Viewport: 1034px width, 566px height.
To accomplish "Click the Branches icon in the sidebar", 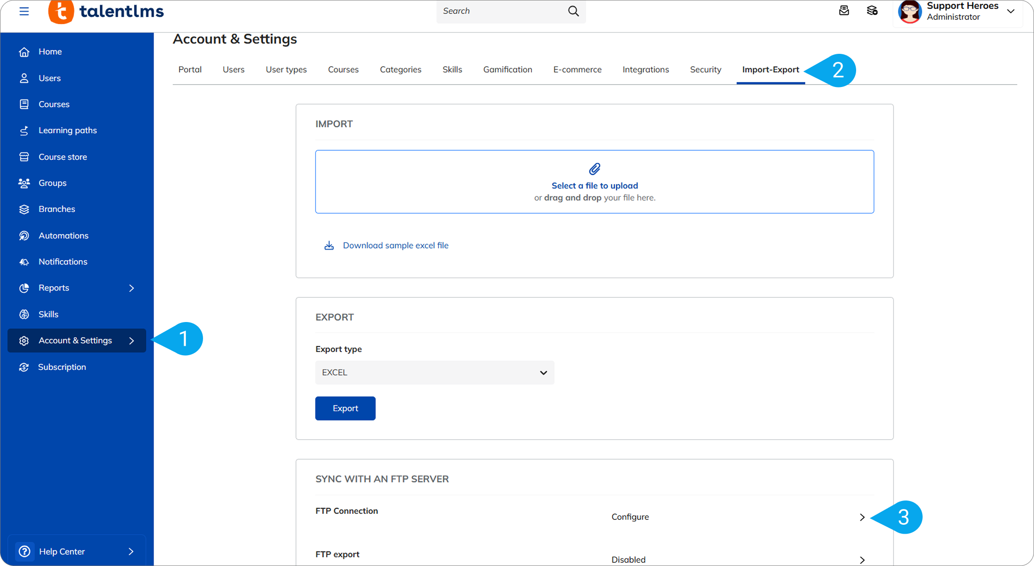I will (x=24, y=209).
